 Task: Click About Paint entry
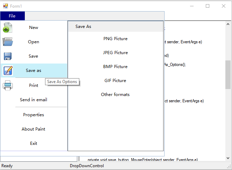34,129
